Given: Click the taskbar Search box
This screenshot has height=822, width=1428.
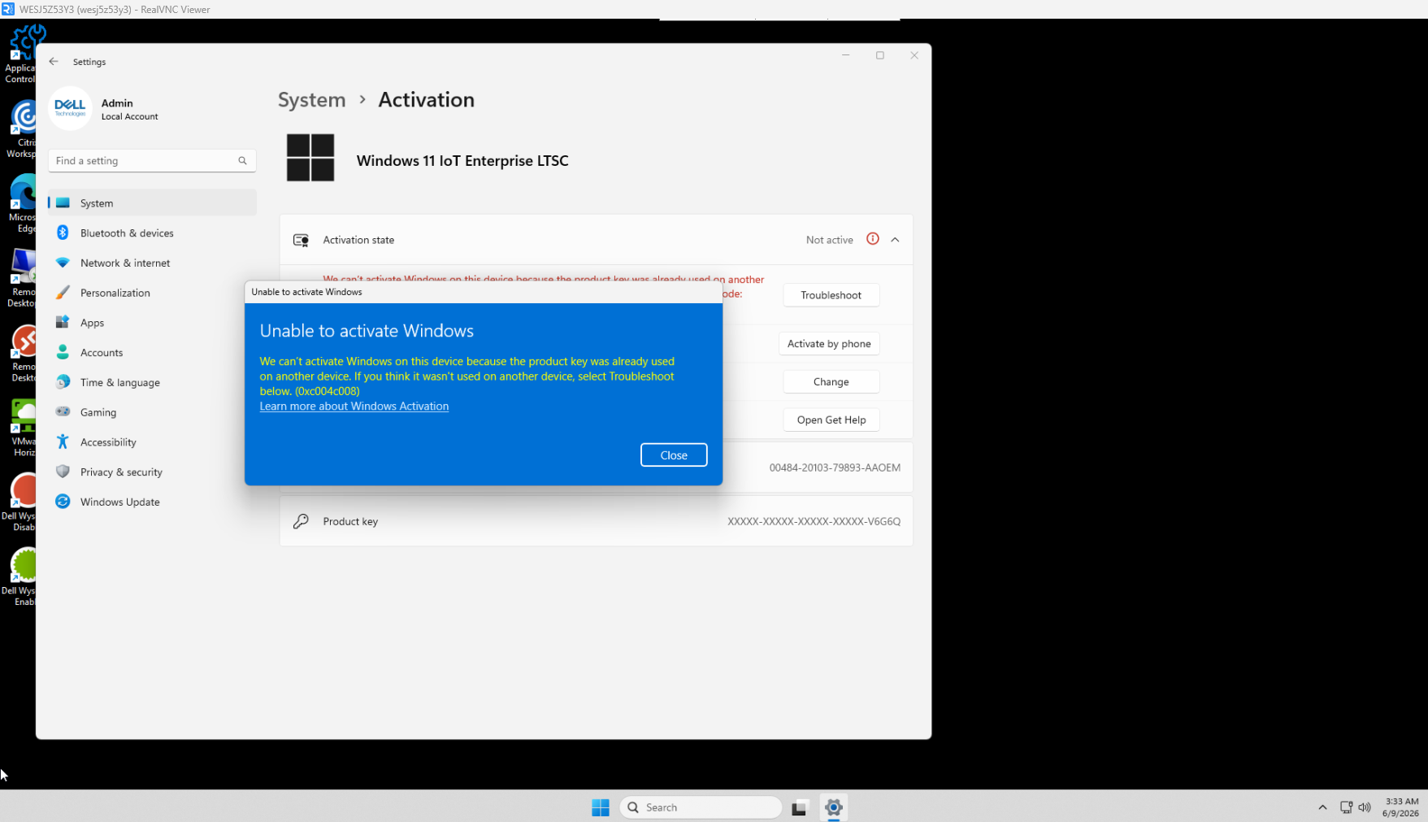Looking at the screenshot, I should click(x=701, y=807).
